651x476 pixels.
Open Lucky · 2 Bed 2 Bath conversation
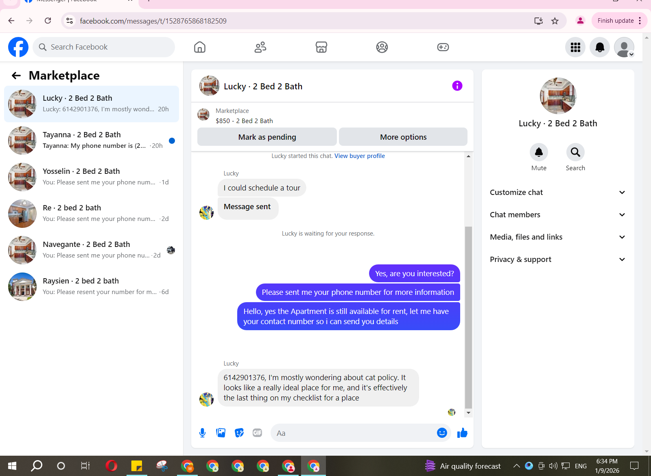click(92, 104)
